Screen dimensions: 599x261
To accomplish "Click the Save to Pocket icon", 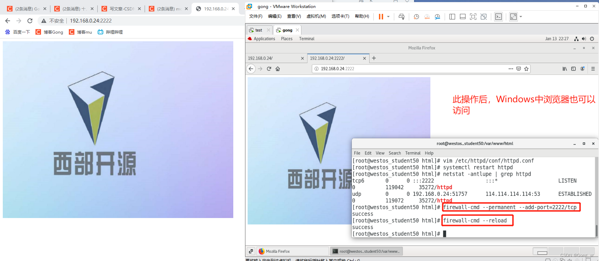I will [519, 69].
